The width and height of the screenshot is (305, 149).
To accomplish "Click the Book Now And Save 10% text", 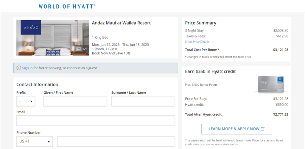I will 111,53.
